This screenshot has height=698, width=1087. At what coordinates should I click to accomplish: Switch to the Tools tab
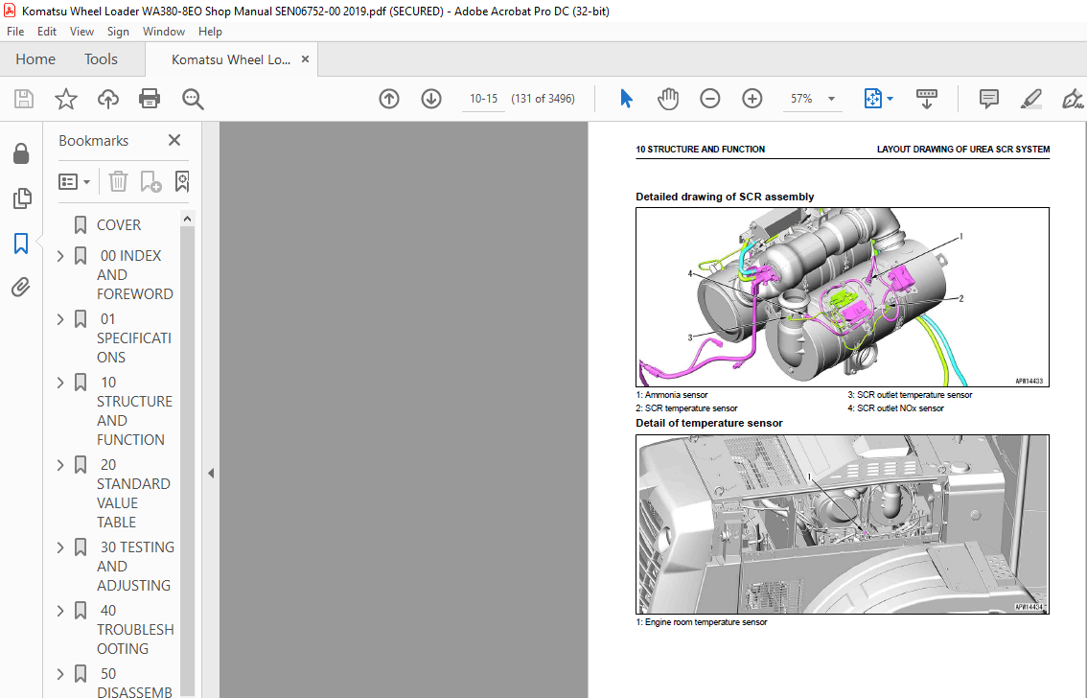[102, 58]
